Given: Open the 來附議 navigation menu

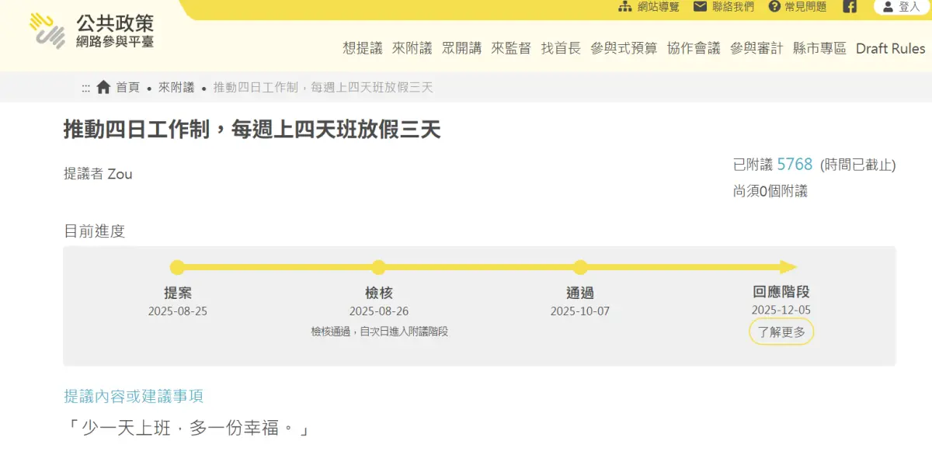Looking at the screenshot, I should click(x=412, y=48).
